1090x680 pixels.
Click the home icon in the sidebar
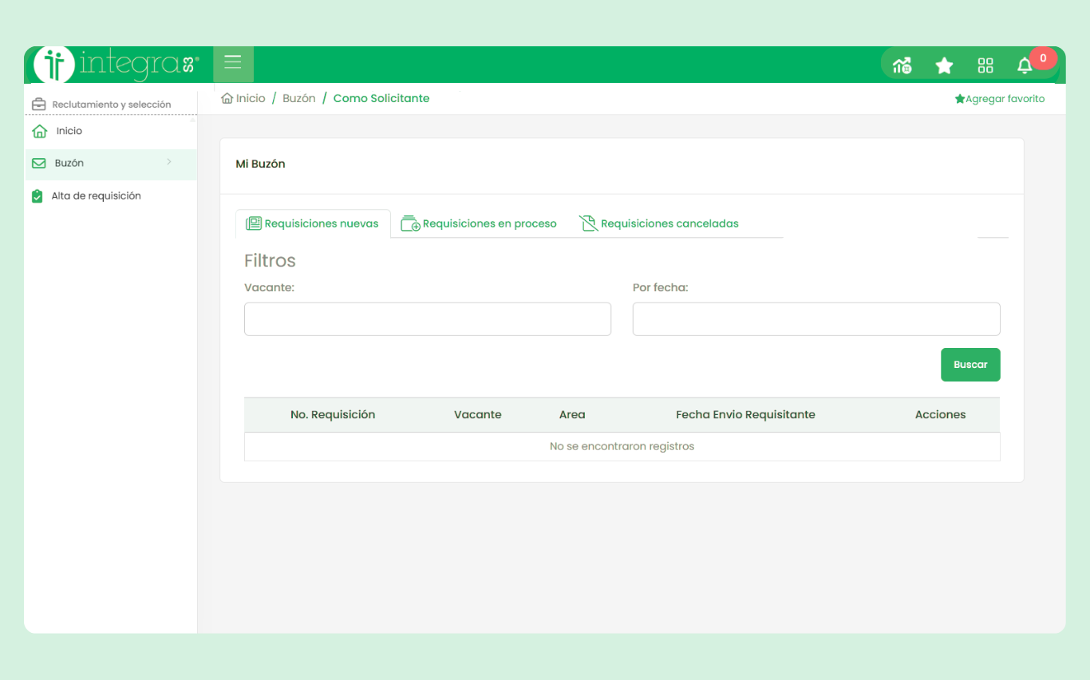click(x=40, y=131)
